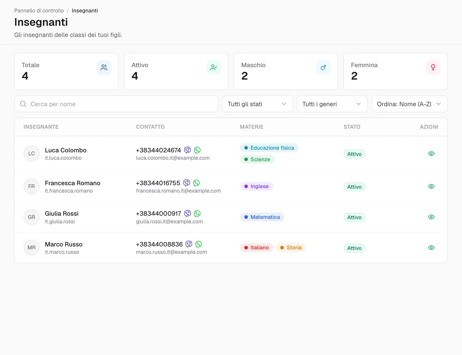The image size is (462, 355).
Task: Select the Totale summary card
Action: tap(66, 72)
